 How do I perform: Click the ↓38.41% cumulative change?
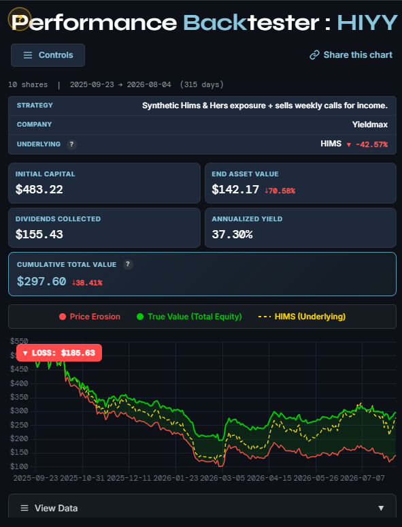87,283
